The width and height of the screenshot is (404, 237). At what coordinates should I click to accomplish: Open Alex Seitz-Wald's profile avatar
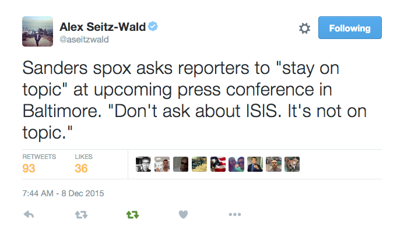click(x=38, y=31)
